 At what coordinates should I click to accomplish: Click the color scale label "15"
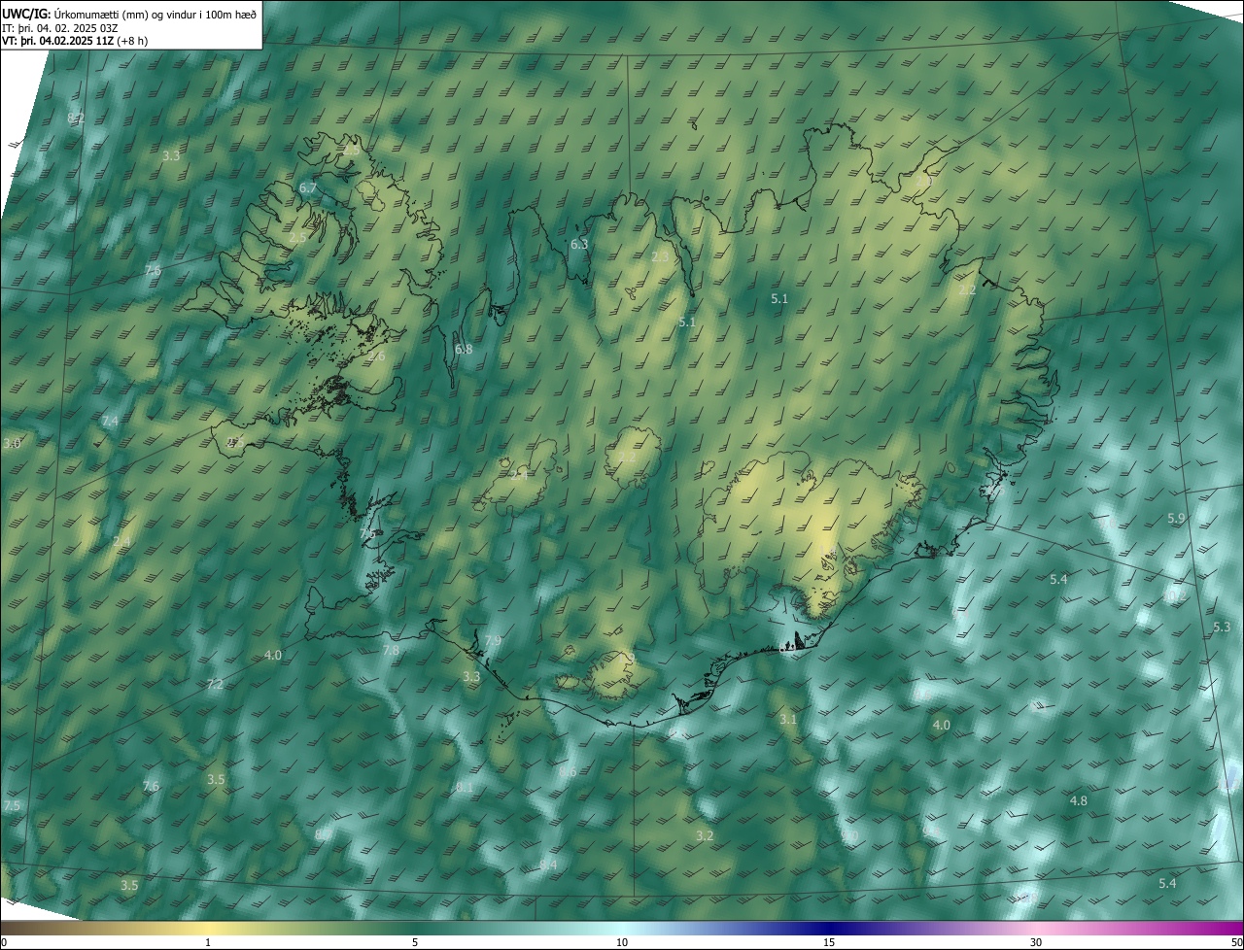point(829,943)
